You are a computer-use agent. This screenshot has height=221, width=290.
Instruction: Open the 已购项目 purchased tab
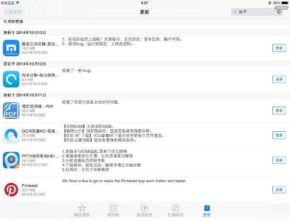(x=176, y=210)
